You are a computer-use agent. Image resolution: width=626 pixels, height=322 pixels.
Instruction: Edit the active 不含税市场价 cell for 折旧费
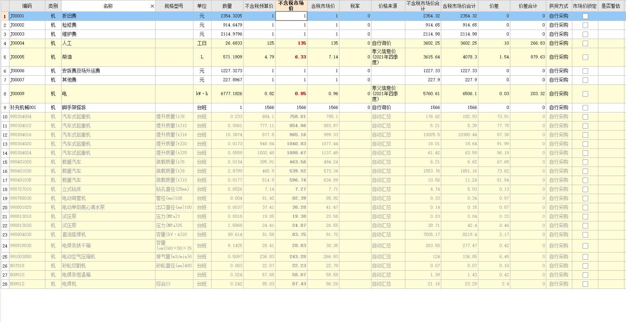291,16
